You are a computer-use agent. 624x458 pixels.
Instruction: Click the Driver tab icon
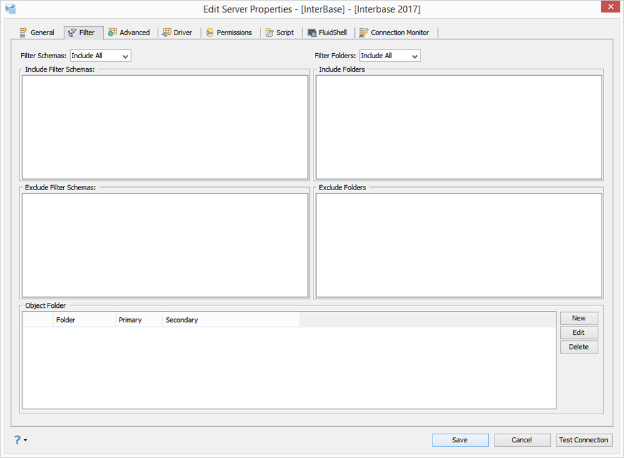(x=166, y=33)
